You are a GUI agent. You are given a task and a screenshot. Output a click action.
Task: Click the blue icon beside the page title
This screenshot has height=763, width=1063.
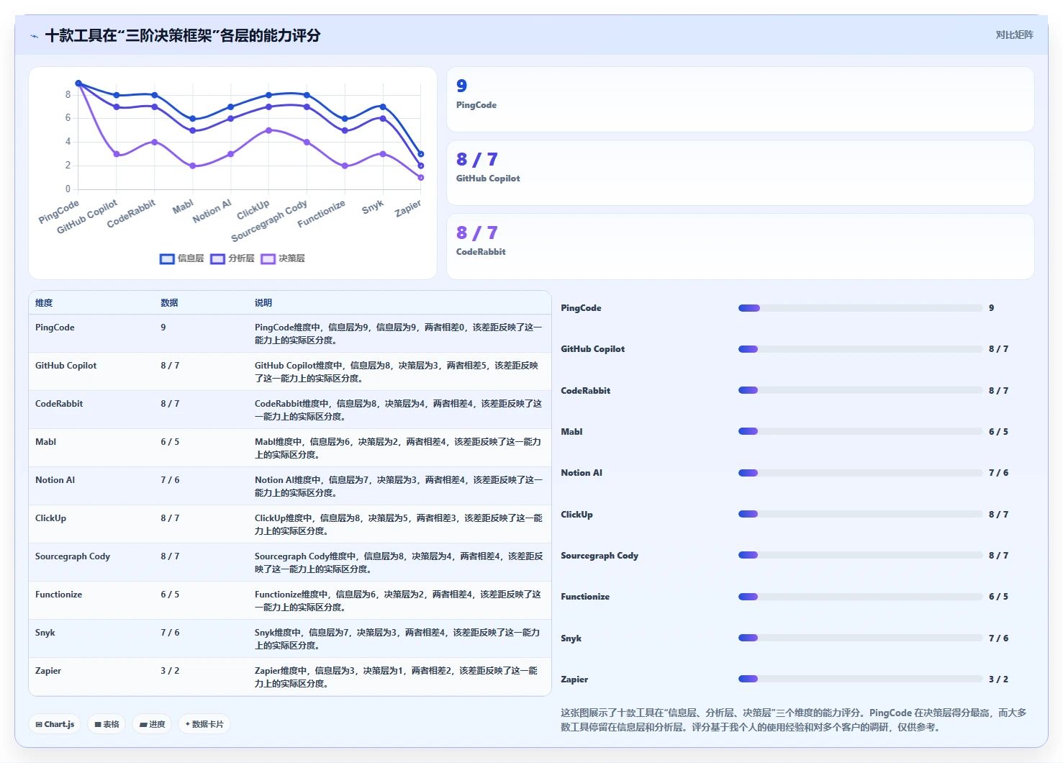click(x=34, y=36)
